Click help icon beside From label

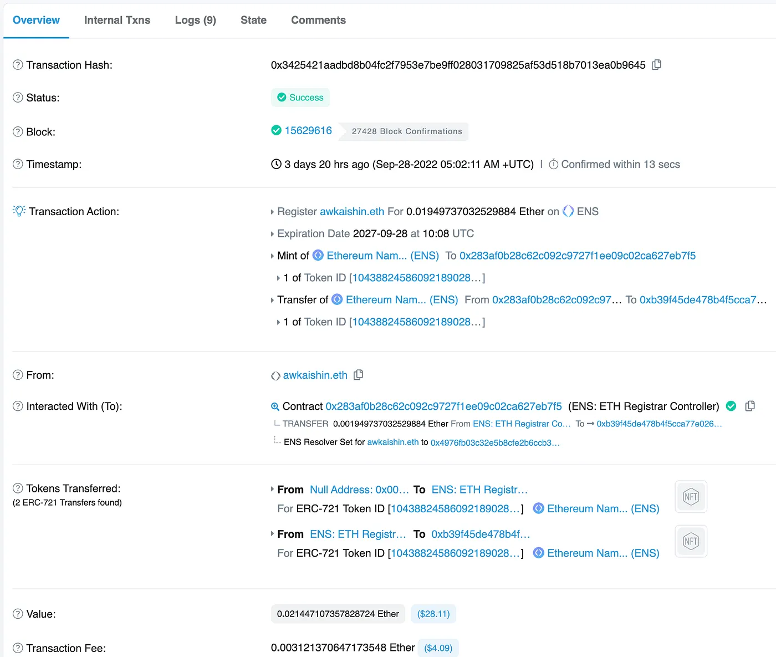tap(18, 375)
